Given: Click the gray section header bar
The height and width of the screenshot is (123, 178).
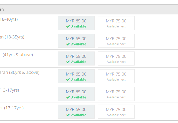Looking at the screenshot, I should click(89, 9).
